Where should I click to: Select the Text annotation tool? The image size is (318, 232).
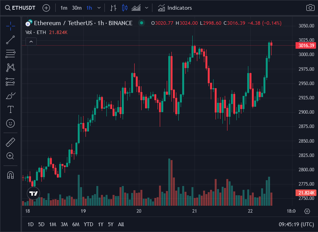click(x=10, y=109)
